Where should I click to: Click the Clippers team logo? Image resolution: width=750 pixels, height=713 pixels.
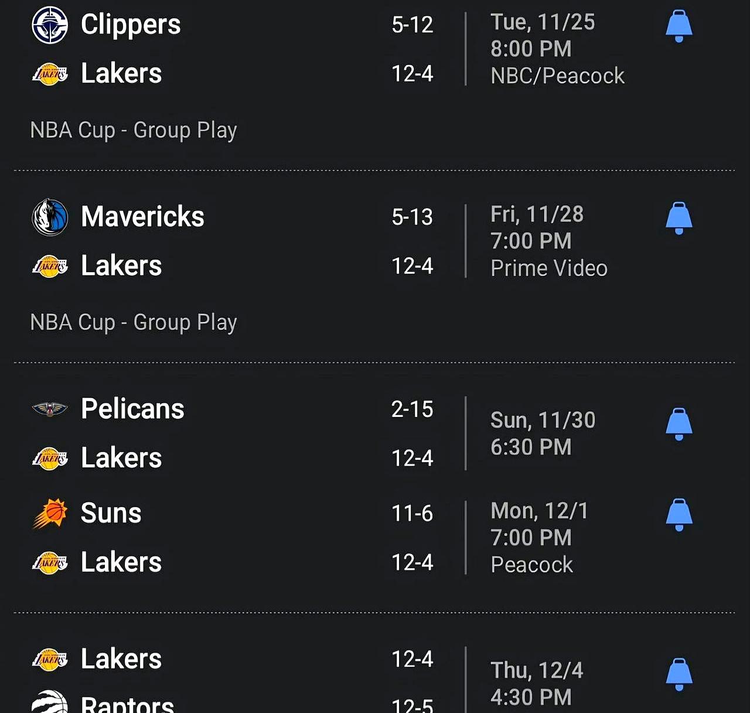click(50, 25)
